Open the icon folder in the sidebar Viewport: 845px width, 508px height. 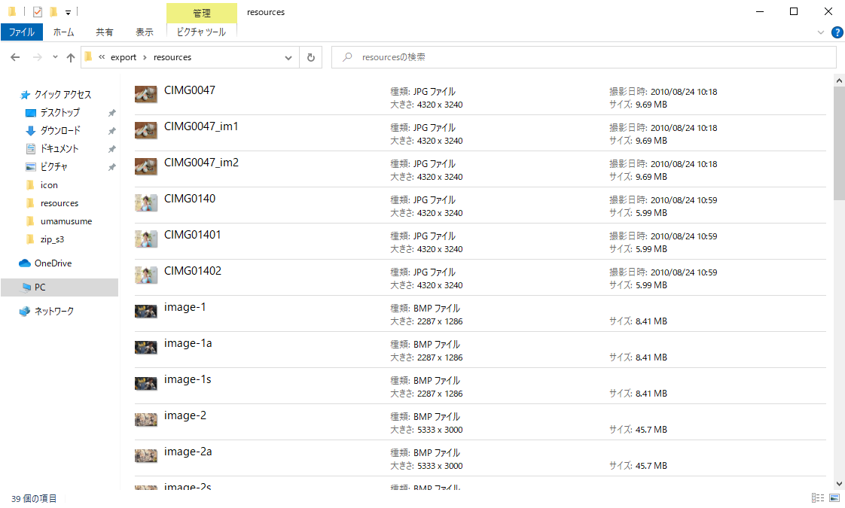[x=48, y=185]
